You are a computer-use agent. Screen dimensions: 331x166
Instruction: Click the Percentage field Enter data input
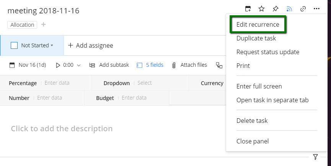[57, 83]
